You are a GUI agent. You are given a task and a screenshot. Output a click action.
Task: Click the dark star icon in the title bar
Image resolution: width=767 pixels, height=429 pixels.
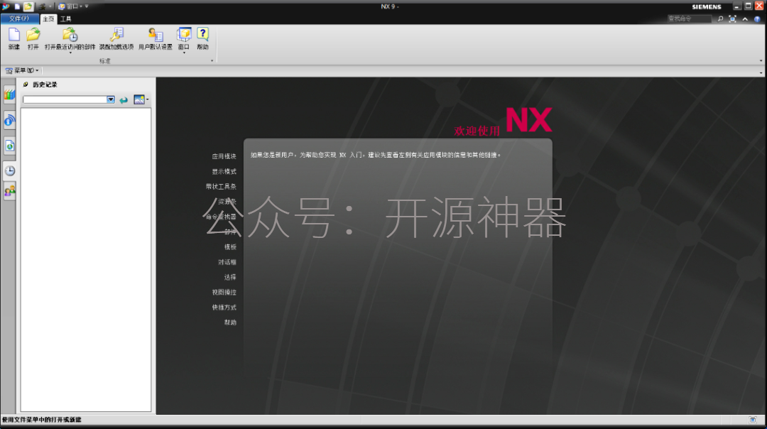[x=42, y=6]
